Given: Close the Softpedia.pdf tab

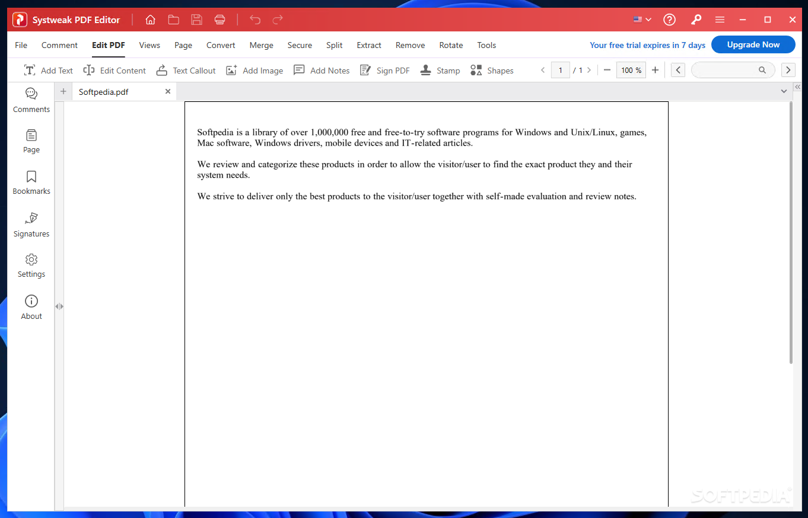Looking at the screenshot, I should click(168, 91).
